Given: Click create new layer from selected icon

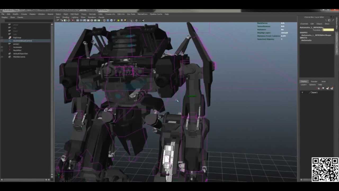Looking at the screenshot, I should 332,88.
